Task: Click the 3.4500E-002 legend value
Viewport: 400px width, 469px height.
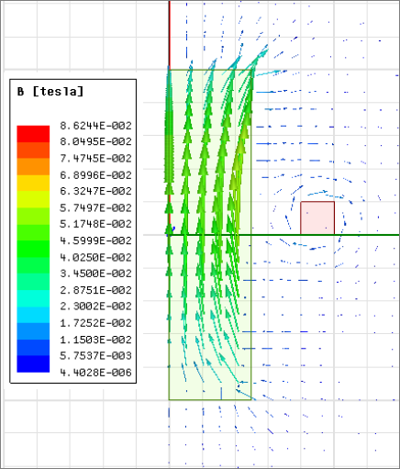Action: [95, 274]
